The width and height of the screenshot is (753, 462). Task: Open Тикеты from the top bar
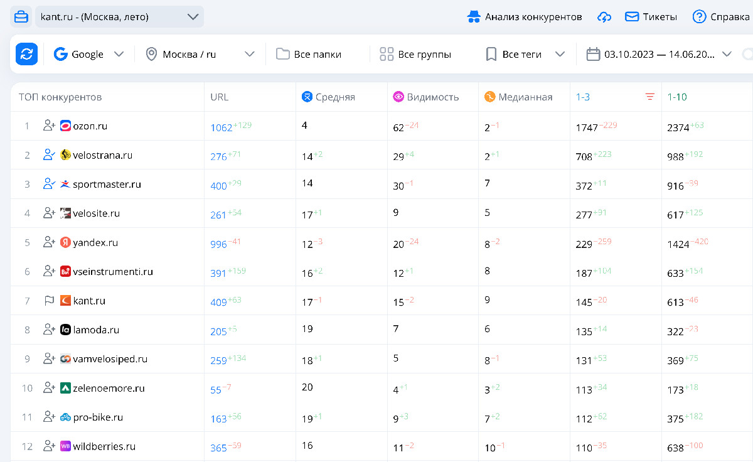coord(651,17)
